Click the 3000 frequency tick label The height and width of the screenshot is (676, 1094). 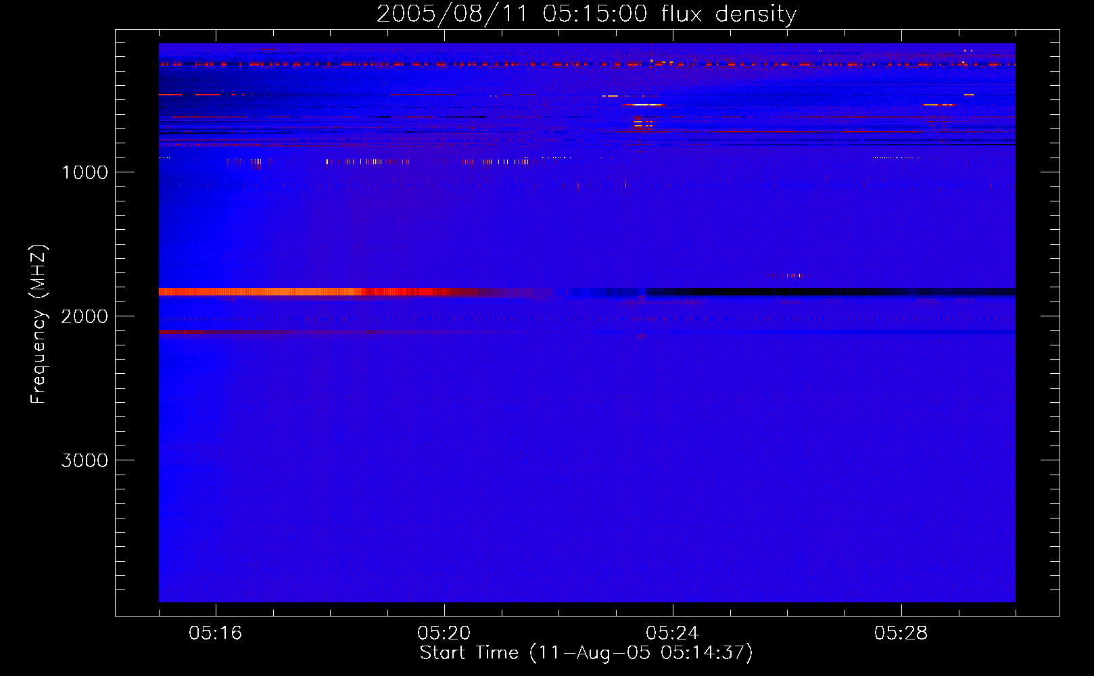tap(85, 460)
